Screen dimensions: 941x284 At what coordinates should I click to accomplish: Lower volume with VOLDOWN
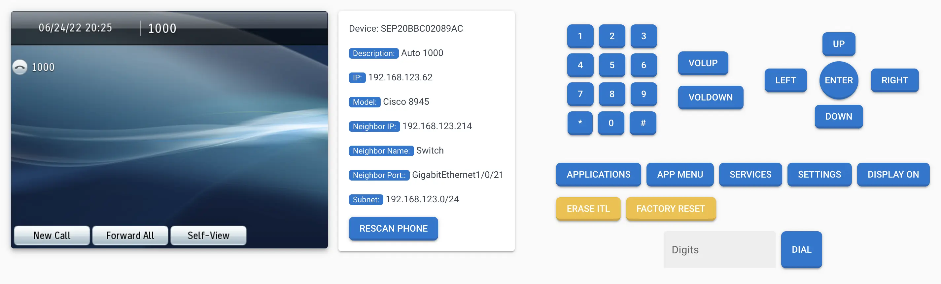(710, 97)
